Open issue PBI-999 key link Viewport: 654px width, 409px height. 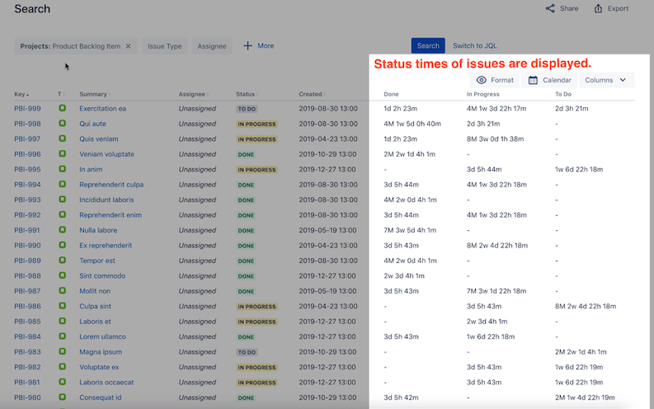click(x=27, y=108)
